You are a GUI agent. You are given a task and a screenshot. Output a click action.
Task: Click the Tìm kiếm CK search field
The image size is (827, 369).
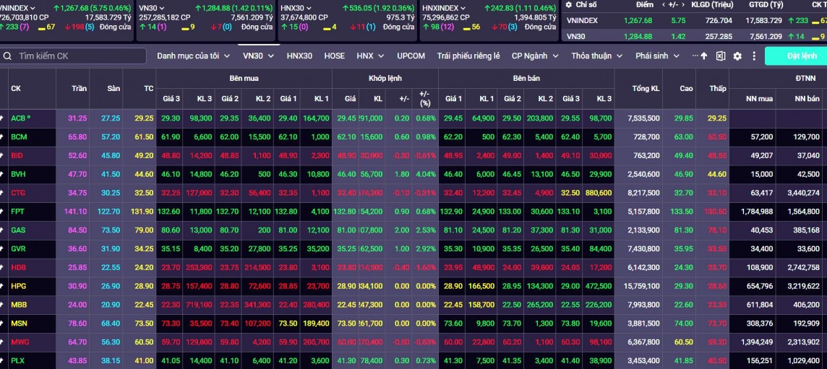click(x=72, y=56)
